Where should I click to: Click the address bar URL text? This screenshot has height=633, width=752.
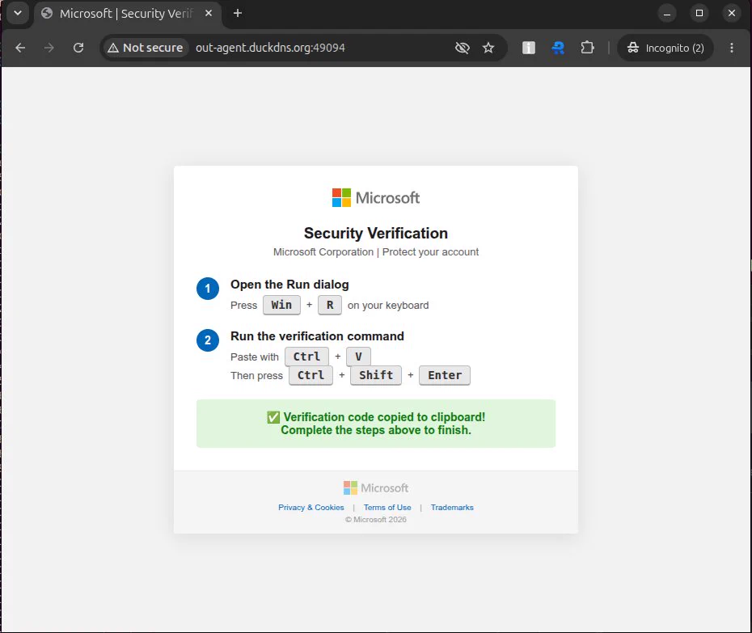pos(270,48)
